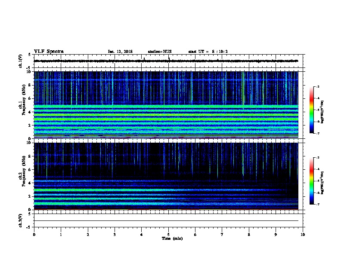Screen dimensions: 341x263
Task: Click the ch.1 Frequency (kHz) axis label
Action: pyautogui.click(x=22, y=100)
